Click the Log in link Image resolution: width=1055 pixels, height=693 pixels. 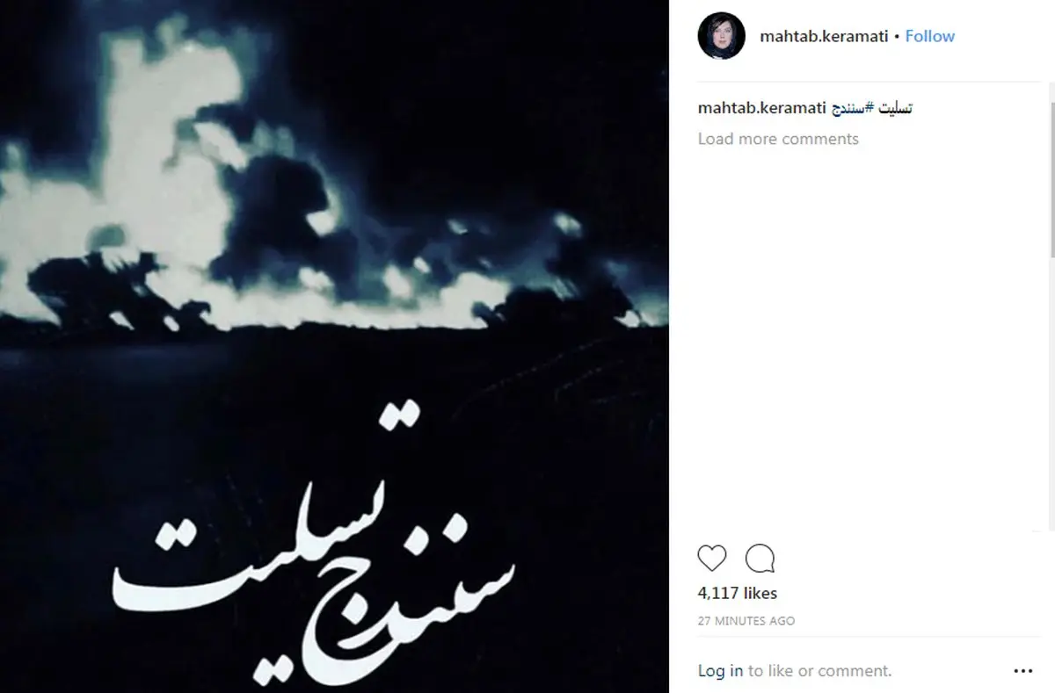tap(720, 671)
